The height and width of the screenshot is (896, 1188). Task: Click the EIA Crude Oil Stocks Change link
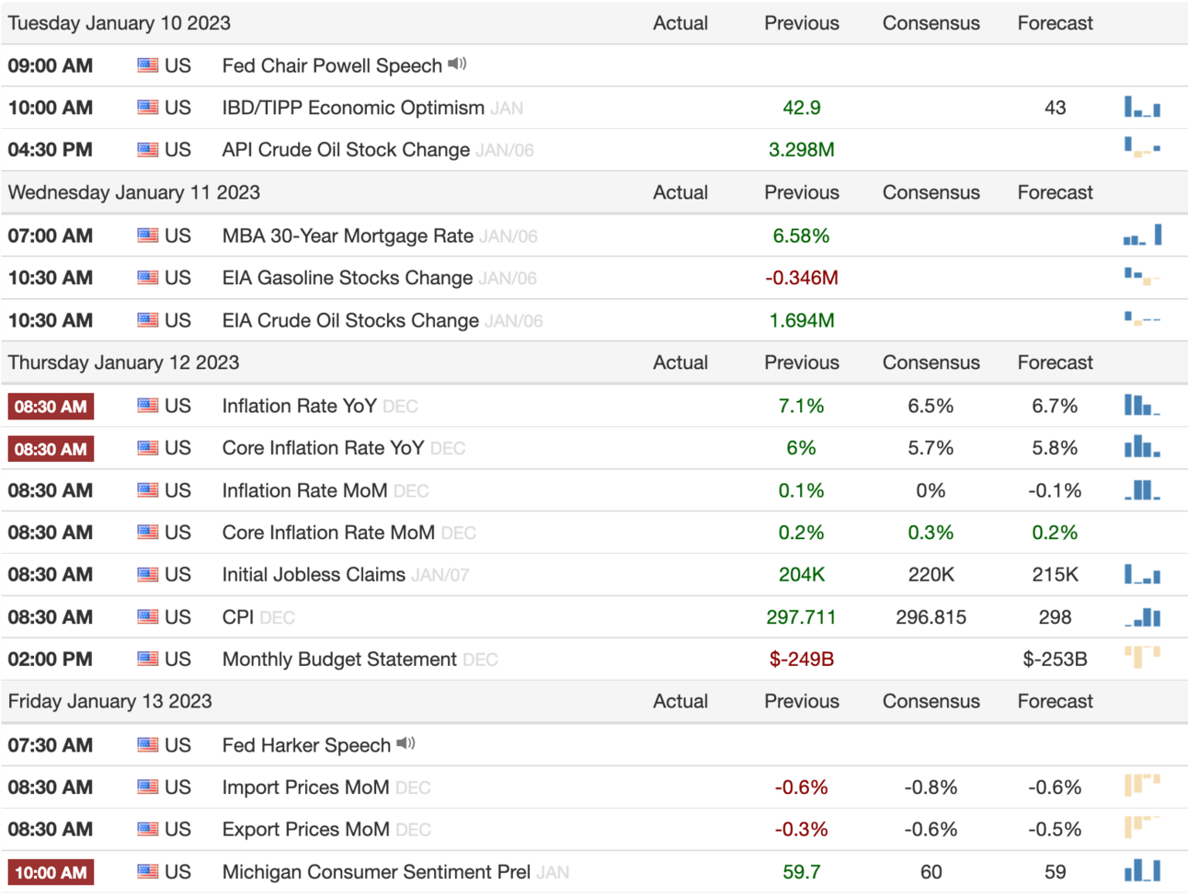pyautogui.click(x=350, y=320)
